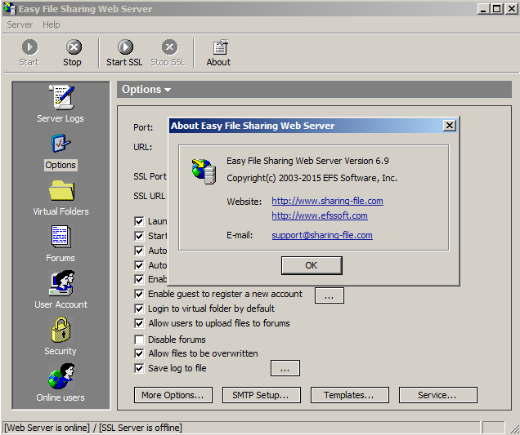This screenshot has width=520, height=435.
Task: Click the 'E-mail:' label in About dialog
Action: point(240,235)
